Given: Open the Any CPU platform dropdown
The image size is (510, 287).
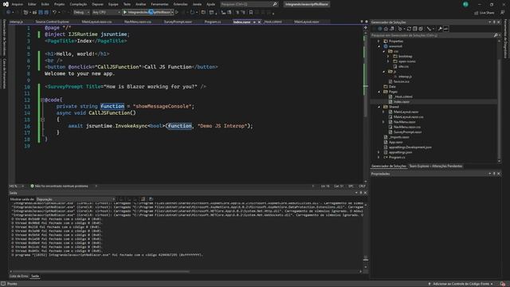Looking at the screenshot, I should click(106, 13).
